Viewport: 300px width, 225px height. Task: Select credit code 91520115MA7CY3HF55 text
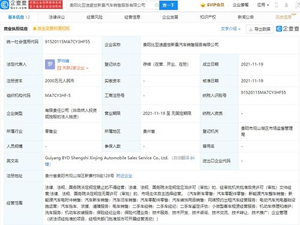tap(67, 42)
